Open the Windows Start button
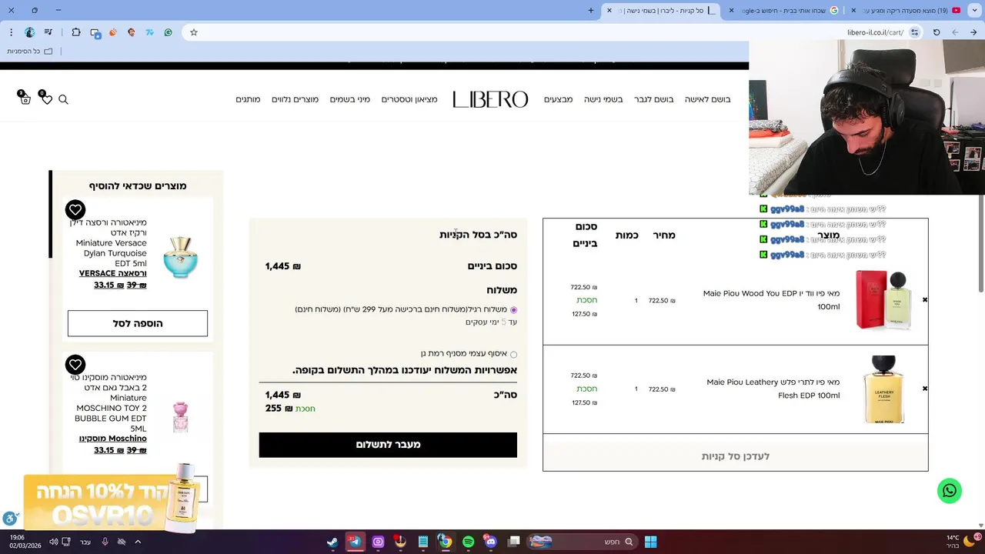 pos(650,542)
